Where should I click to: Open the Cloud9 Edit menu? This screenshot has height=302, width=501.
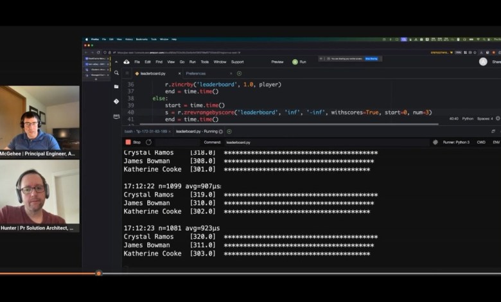click(x=147, y=62)
